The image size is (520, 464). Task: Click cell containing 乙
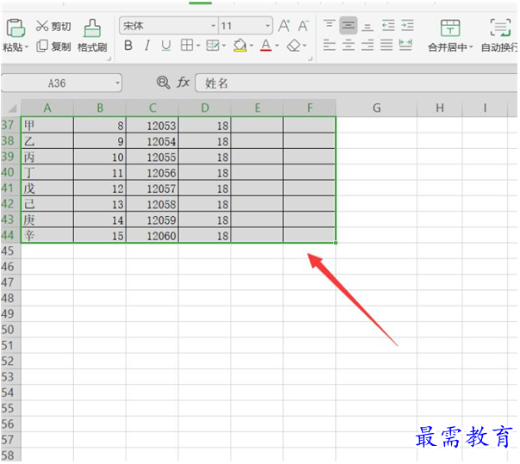coord(47,141)
